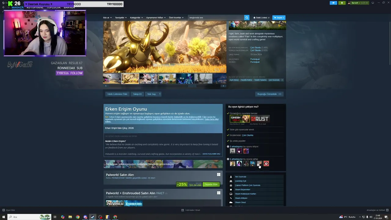Open Kuyruğu Görüntüle queue button
The width and height of the screenshot is (391, 220).
pyautogui.click(x=269, y=94)
